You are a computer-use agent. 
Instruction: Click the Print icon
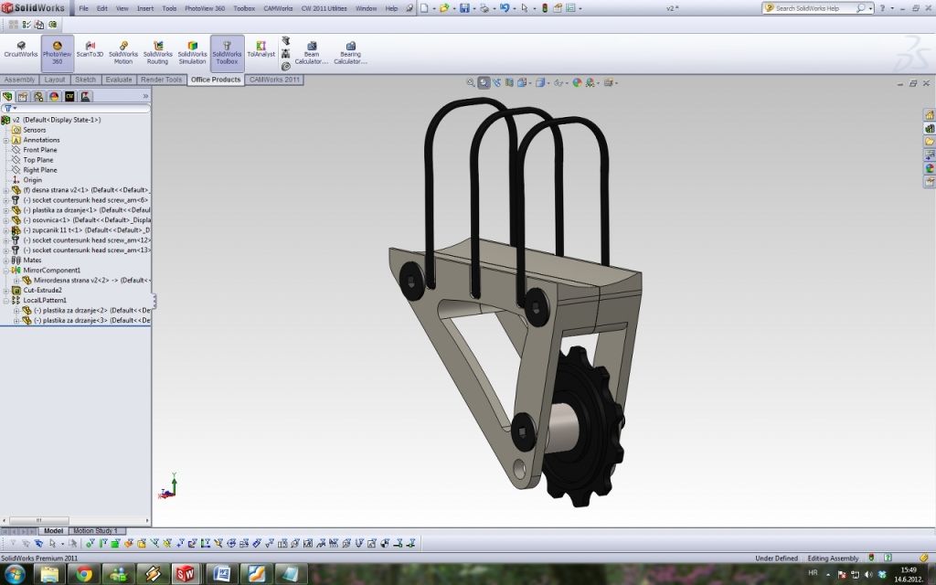[484, 8]
